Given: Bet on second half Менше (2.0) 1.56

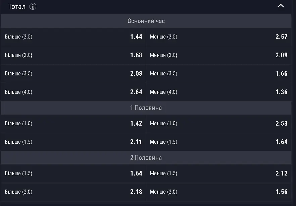Looking at the screenshot, I should tap(219, 192).
